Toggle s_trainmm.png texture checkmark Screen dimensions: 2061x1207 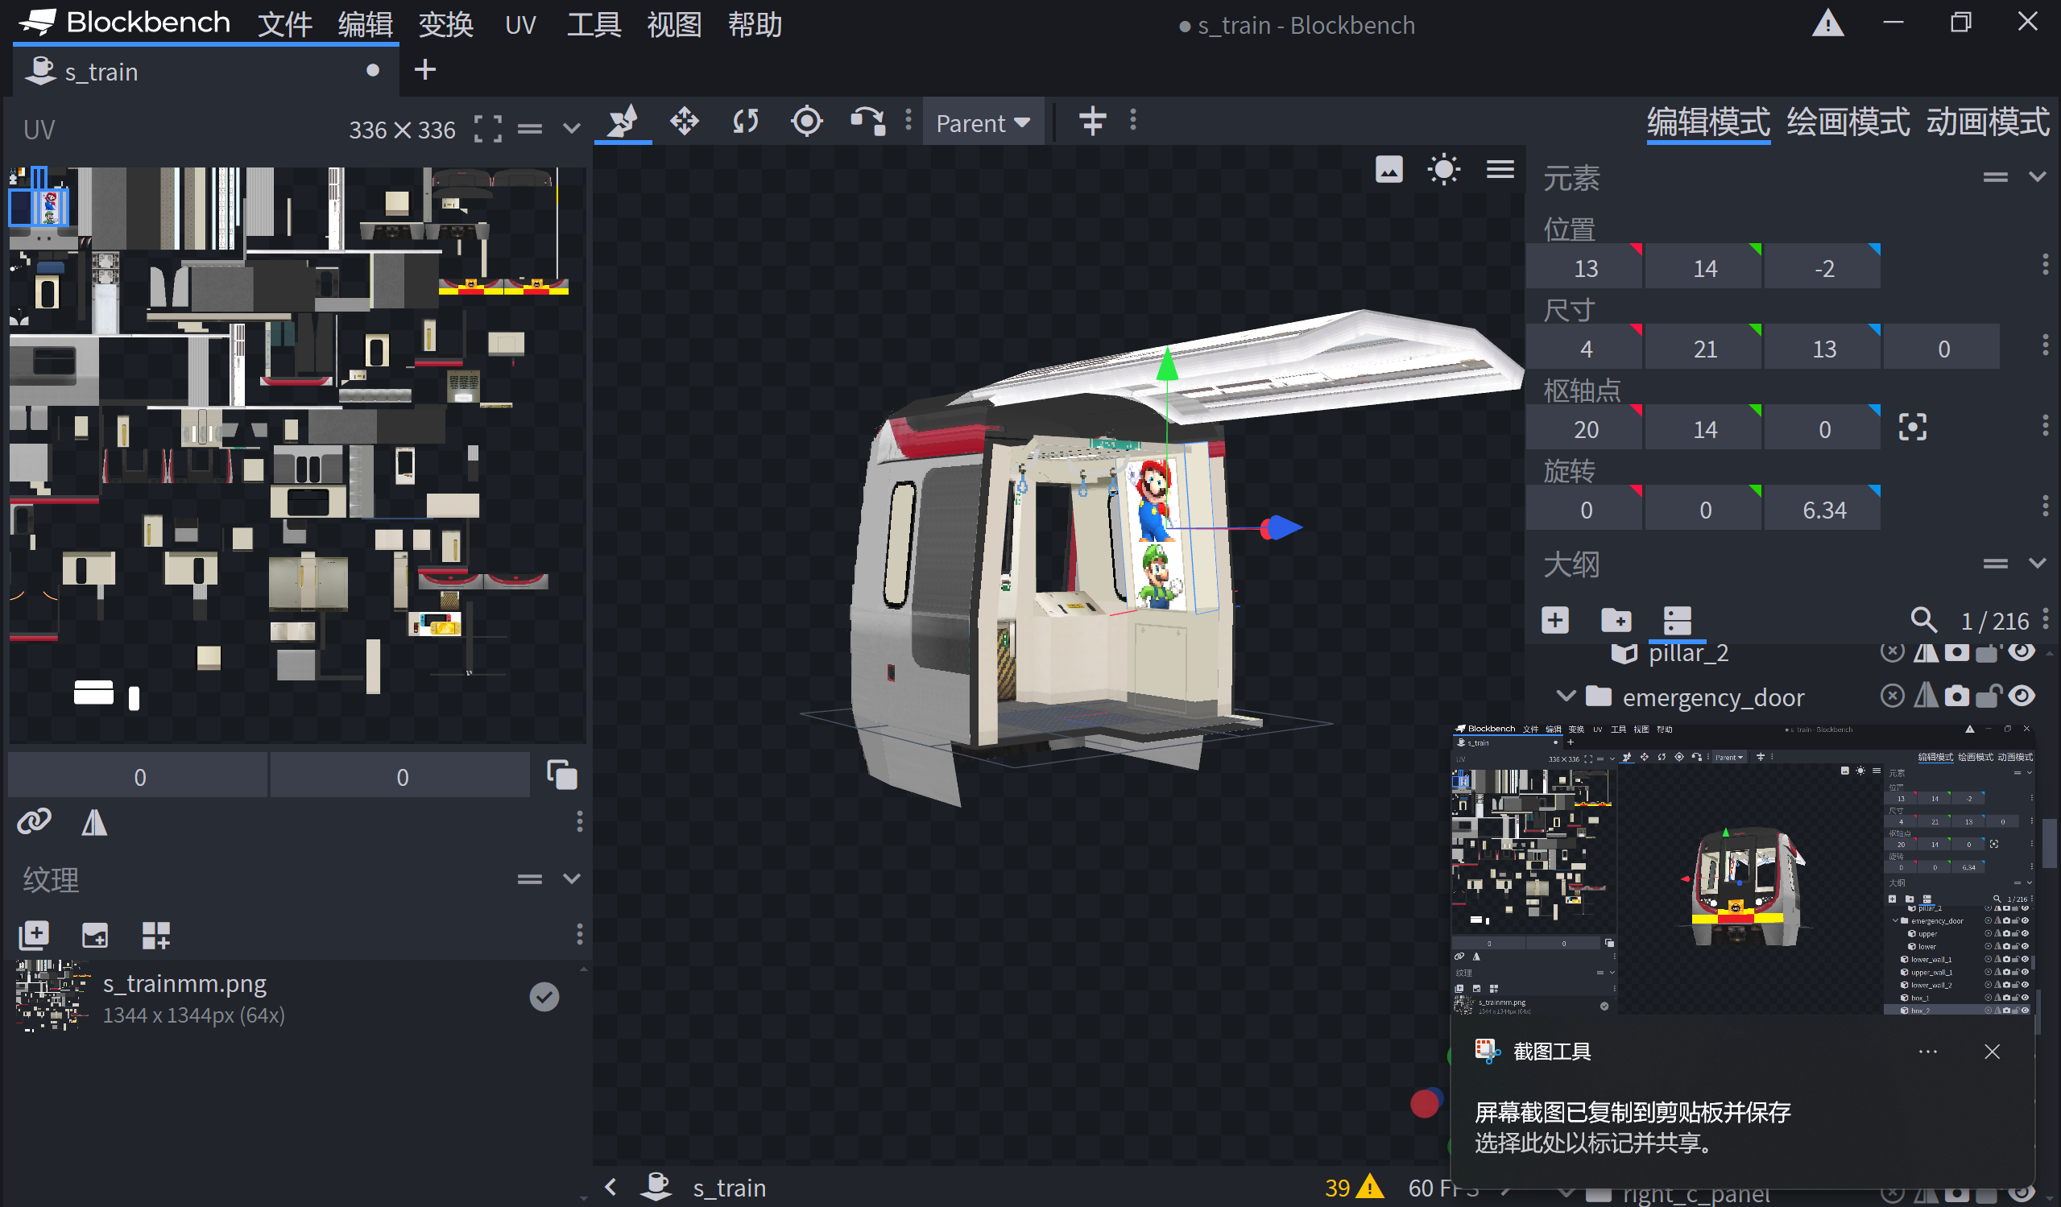(x=544, y=996)
